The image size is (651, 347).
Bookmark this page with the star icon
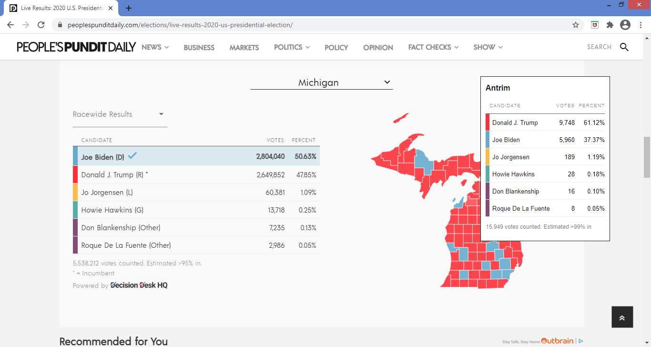[576, 25]
